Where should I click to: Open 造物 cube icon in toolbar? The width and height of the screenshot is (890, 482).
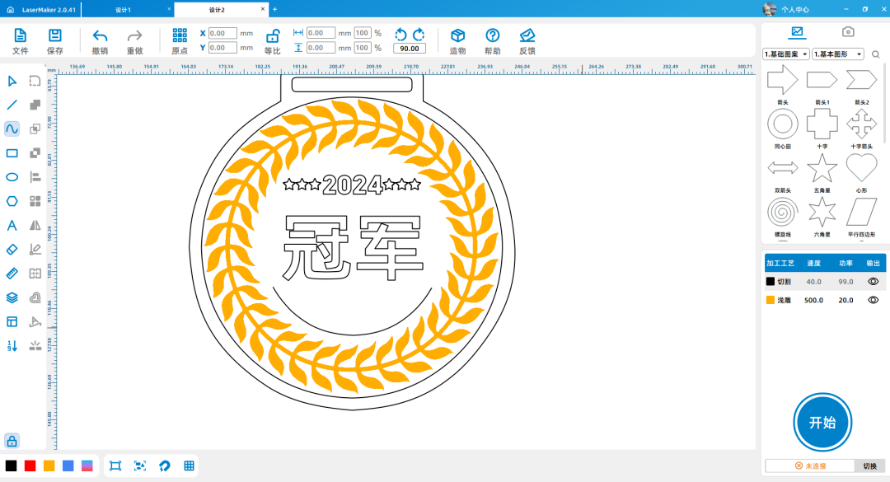point(457,40)
